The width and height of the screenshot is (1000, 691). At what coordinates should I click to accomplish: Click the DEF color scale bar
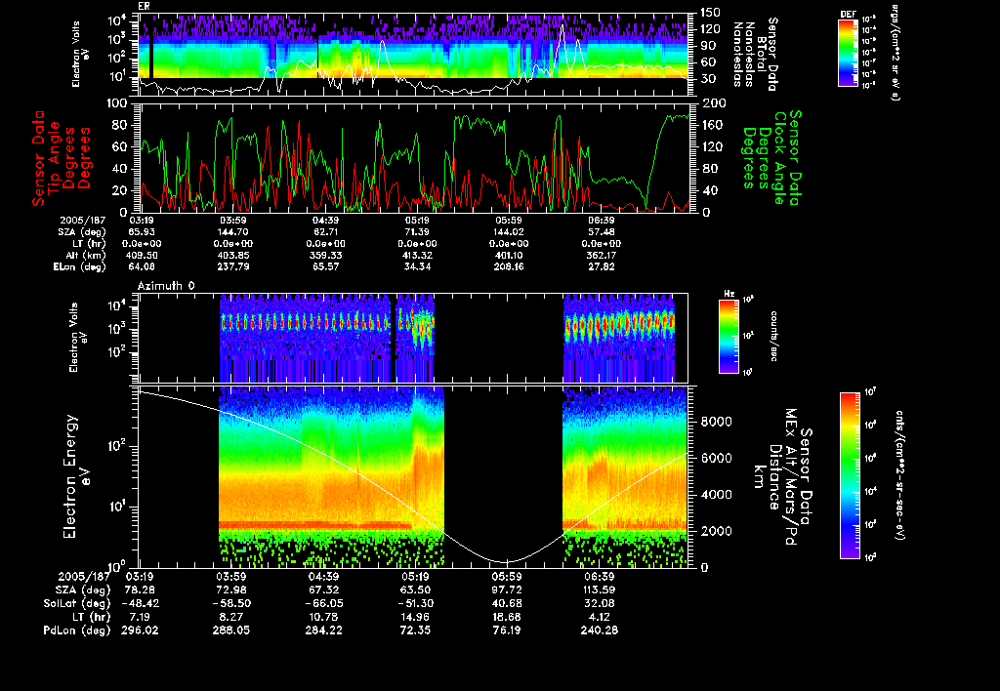click(848, 53)
